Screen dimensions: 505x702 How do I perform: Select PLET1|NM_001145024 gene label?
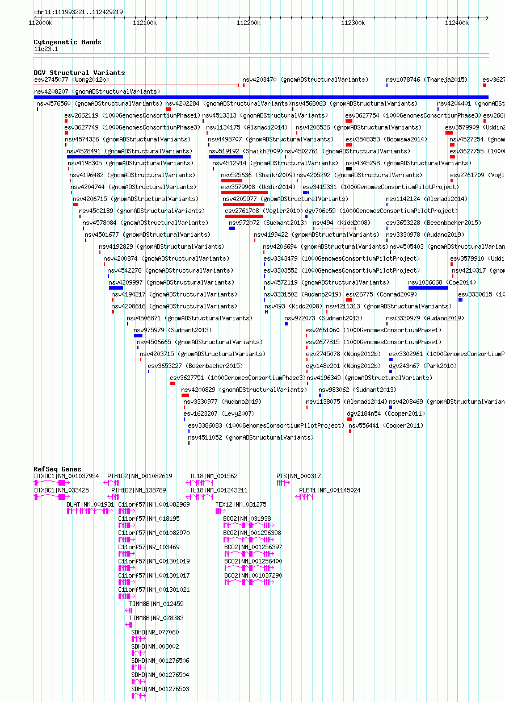click(x=330, y=490)
